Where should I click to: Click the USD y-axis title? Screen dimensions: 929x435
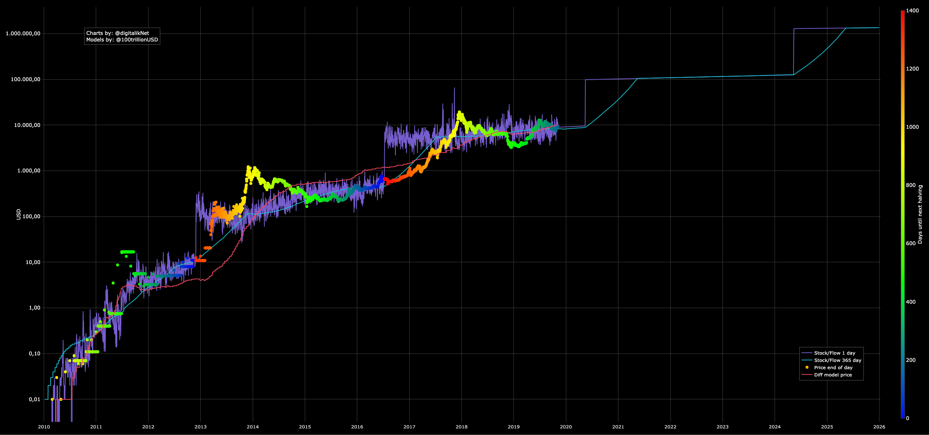19,214
